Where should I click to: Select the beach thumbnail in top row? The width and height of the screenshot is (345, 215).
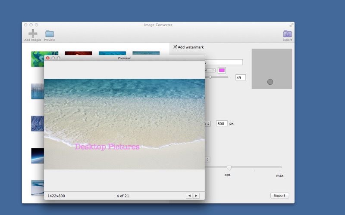tap(146, 53)
